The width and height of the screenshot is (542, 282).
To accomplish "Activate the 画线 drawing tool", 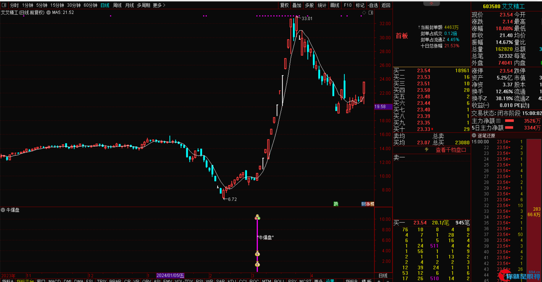I will 335,5.
